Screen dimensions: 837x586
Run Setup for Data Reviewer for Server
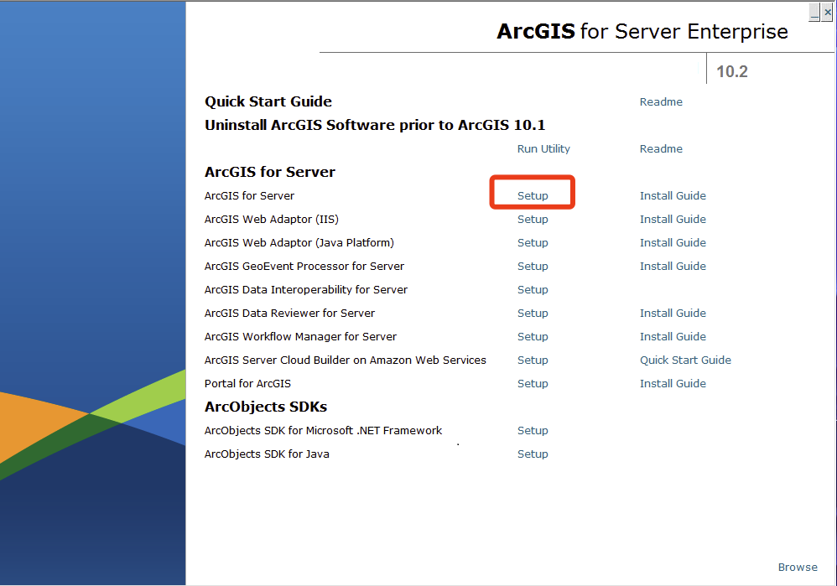coord(533,314)
